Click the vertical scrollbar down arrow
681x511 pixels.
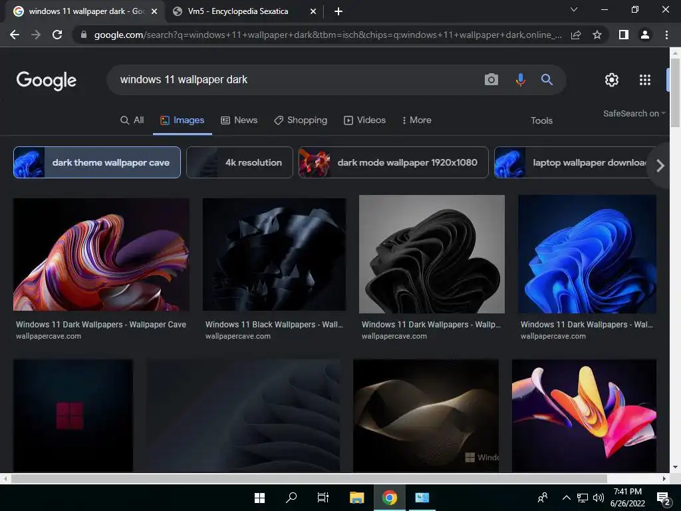(675, 467)
